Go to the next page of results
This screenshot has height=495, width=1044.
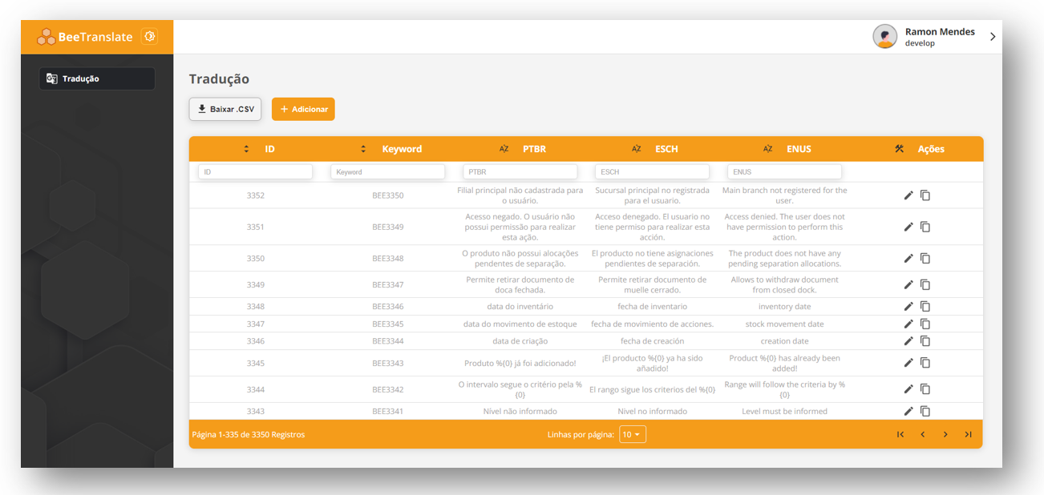(x=945, y=434)
